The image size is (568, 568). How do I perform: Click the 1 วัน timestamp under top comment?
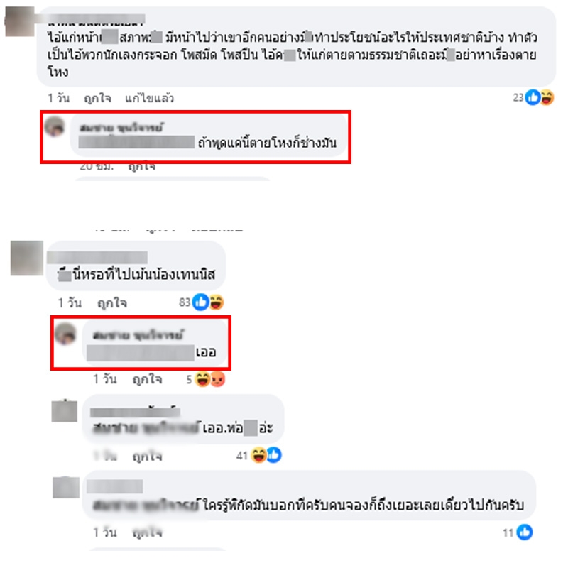pos(59,98)
